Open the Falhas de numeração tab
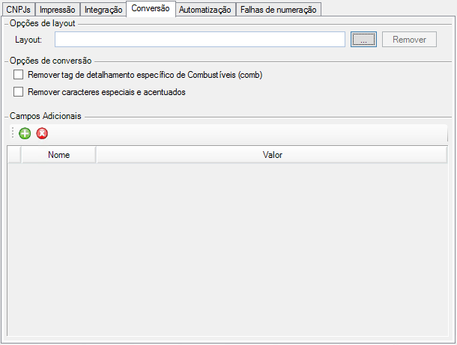Screen dimensions: 457x345 [279, 10]
